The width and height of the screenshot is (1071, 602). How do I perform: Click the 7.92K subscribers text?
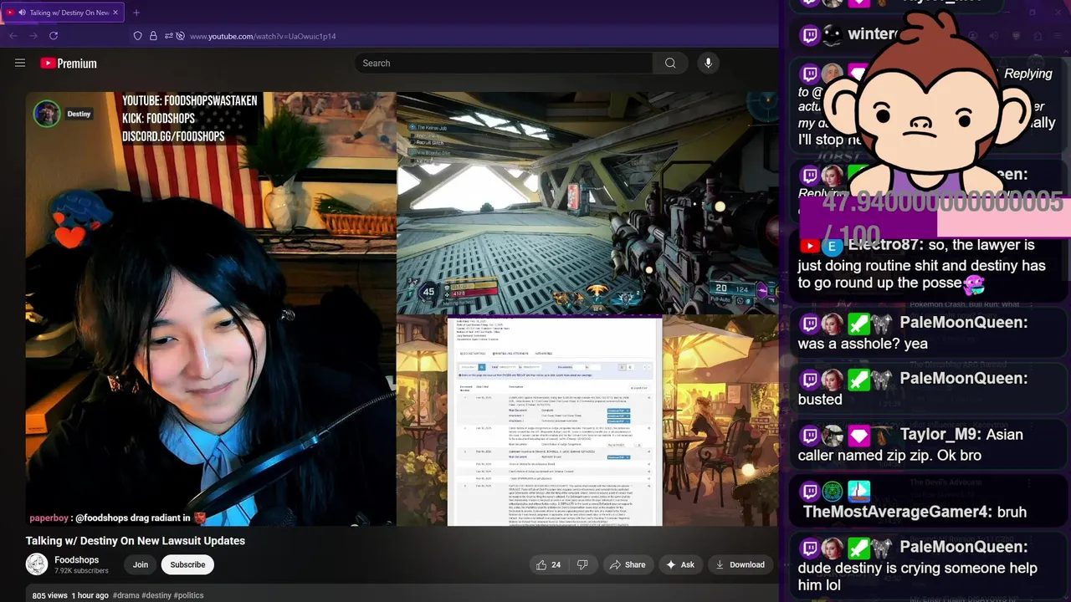click(81, 571)
